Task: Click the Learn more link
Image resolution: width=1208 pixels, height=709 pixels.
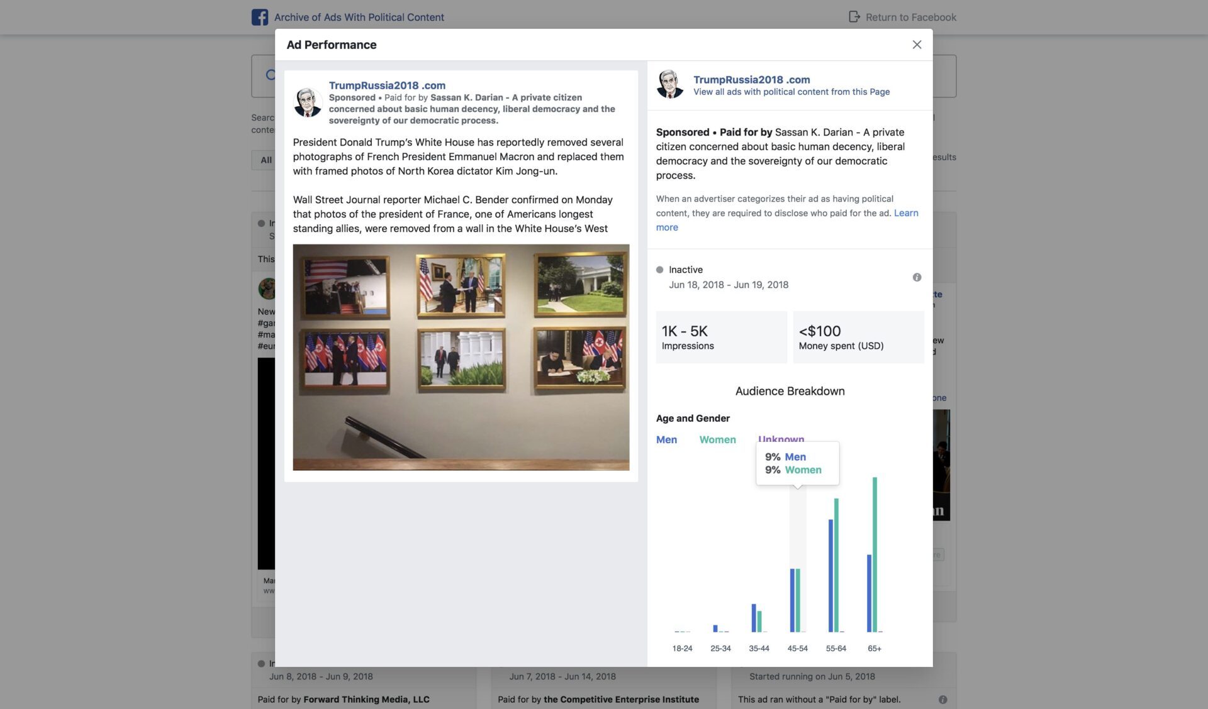Action: [787, 220]
